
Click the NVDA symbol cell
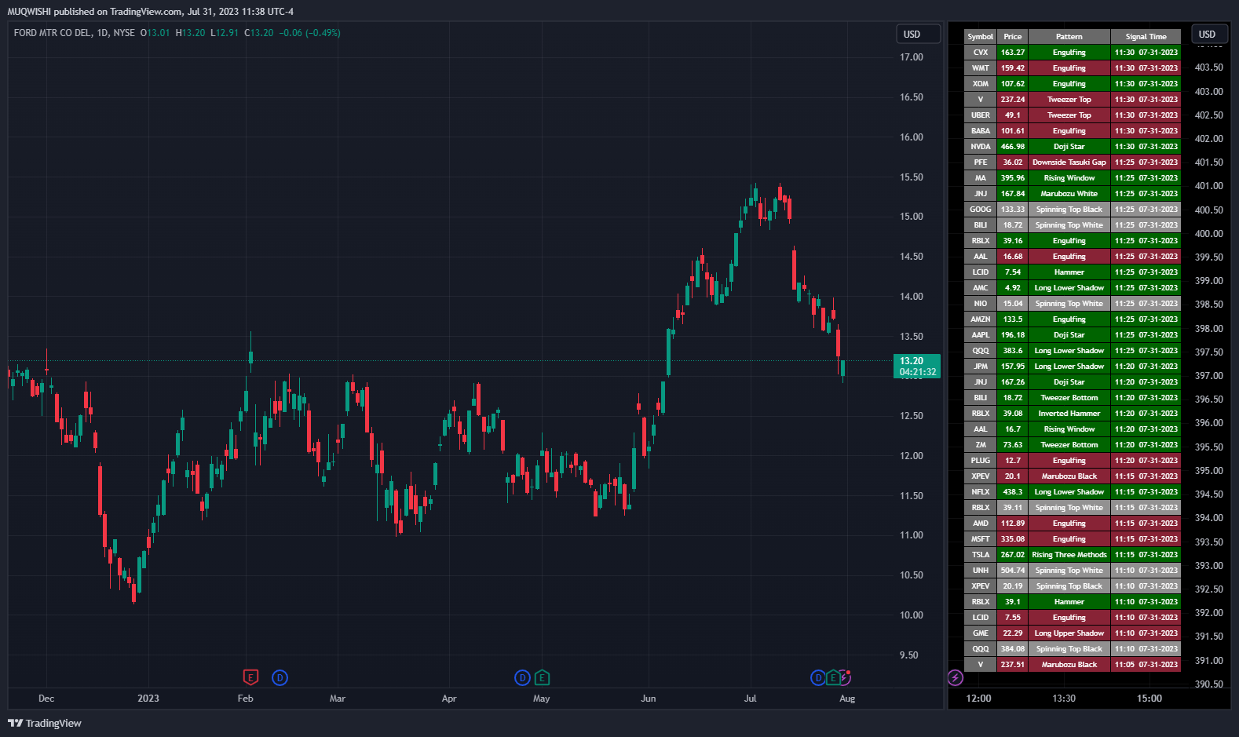981,147
